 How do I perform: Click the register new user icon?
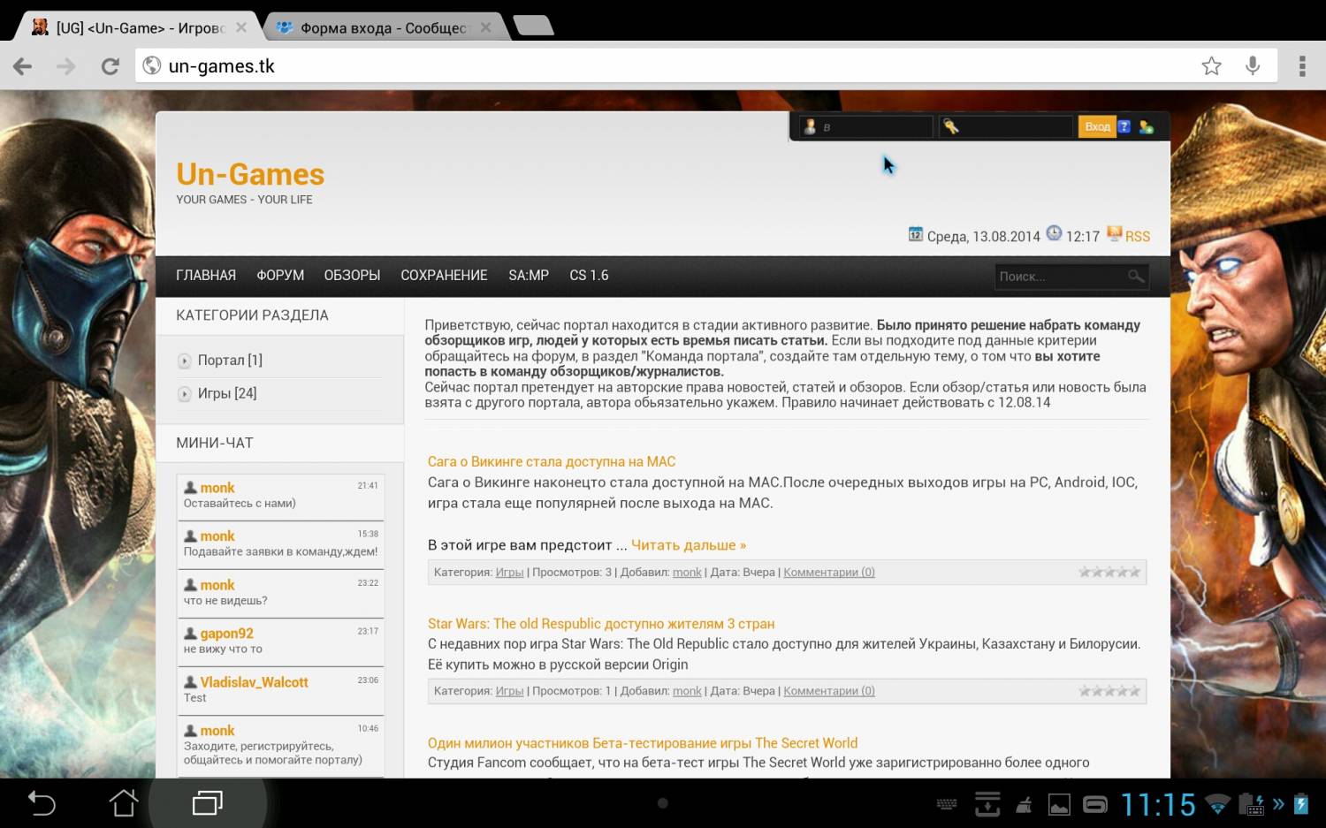coord(1147,127)
